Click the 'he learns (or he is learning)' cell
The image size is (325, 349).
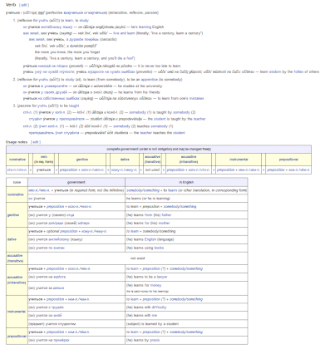pyautogui.click(x=186, y=199)
